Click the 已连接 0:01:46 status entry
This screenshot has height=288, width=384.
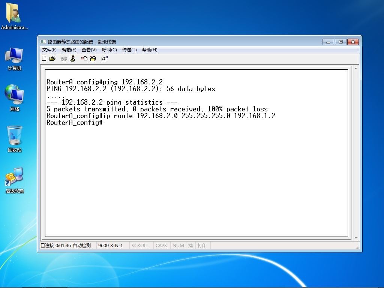tap(55, 245)
